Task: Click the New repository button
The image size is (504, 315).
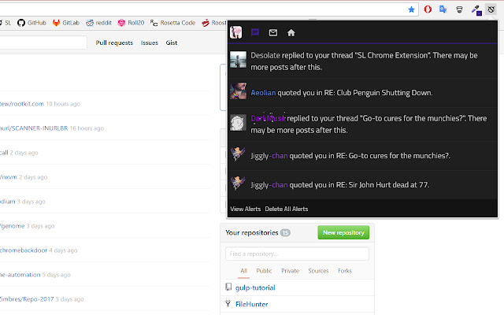Action: click(343, 232)
